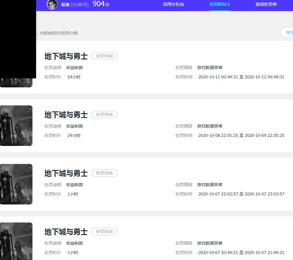
Task: Click the user avatar in the header
Action: pos(52,5)
